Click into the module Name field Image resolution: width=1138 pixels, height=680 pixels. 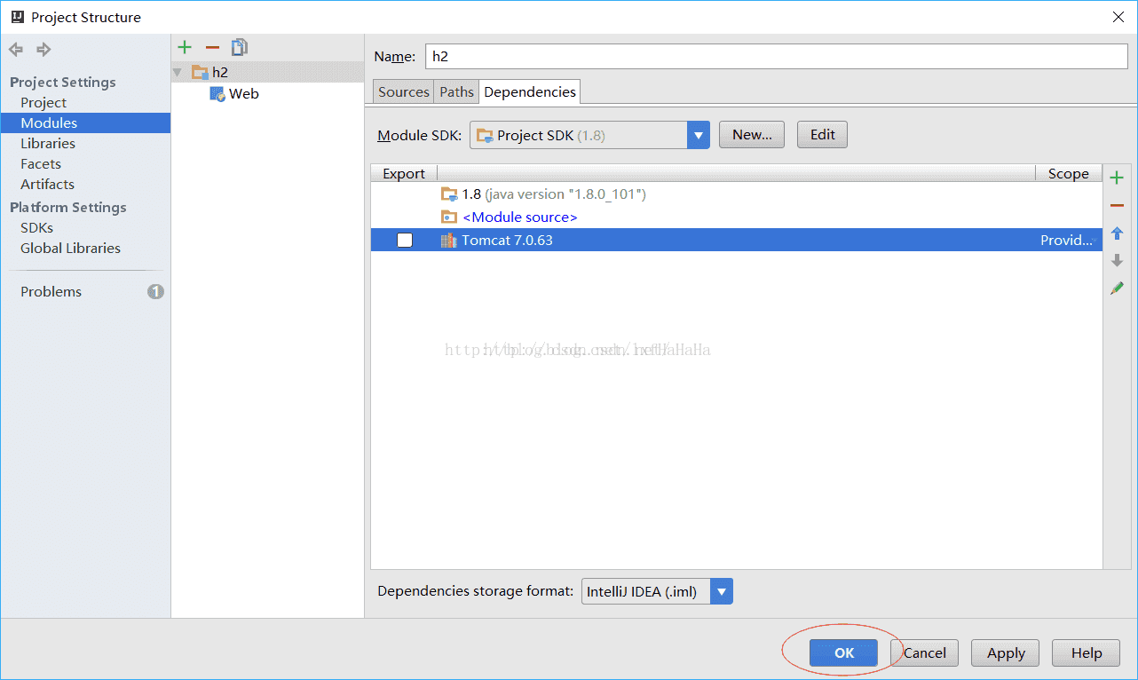(777, 56)
